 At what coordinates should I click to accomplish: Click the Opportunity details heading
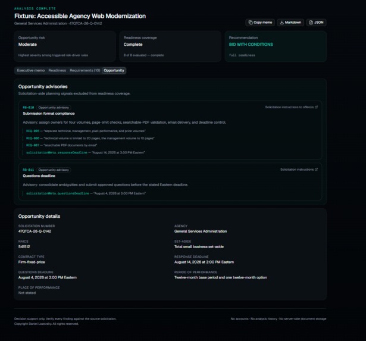[39, 217]
